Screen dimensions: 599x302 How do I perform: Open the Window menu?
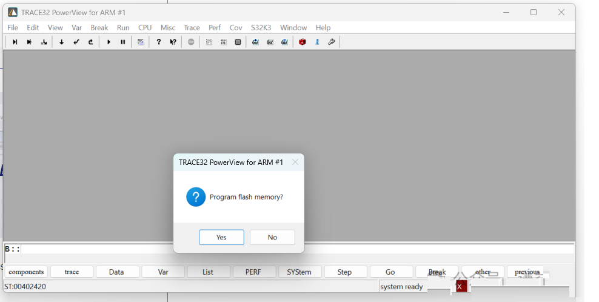(x=293, y=27)
